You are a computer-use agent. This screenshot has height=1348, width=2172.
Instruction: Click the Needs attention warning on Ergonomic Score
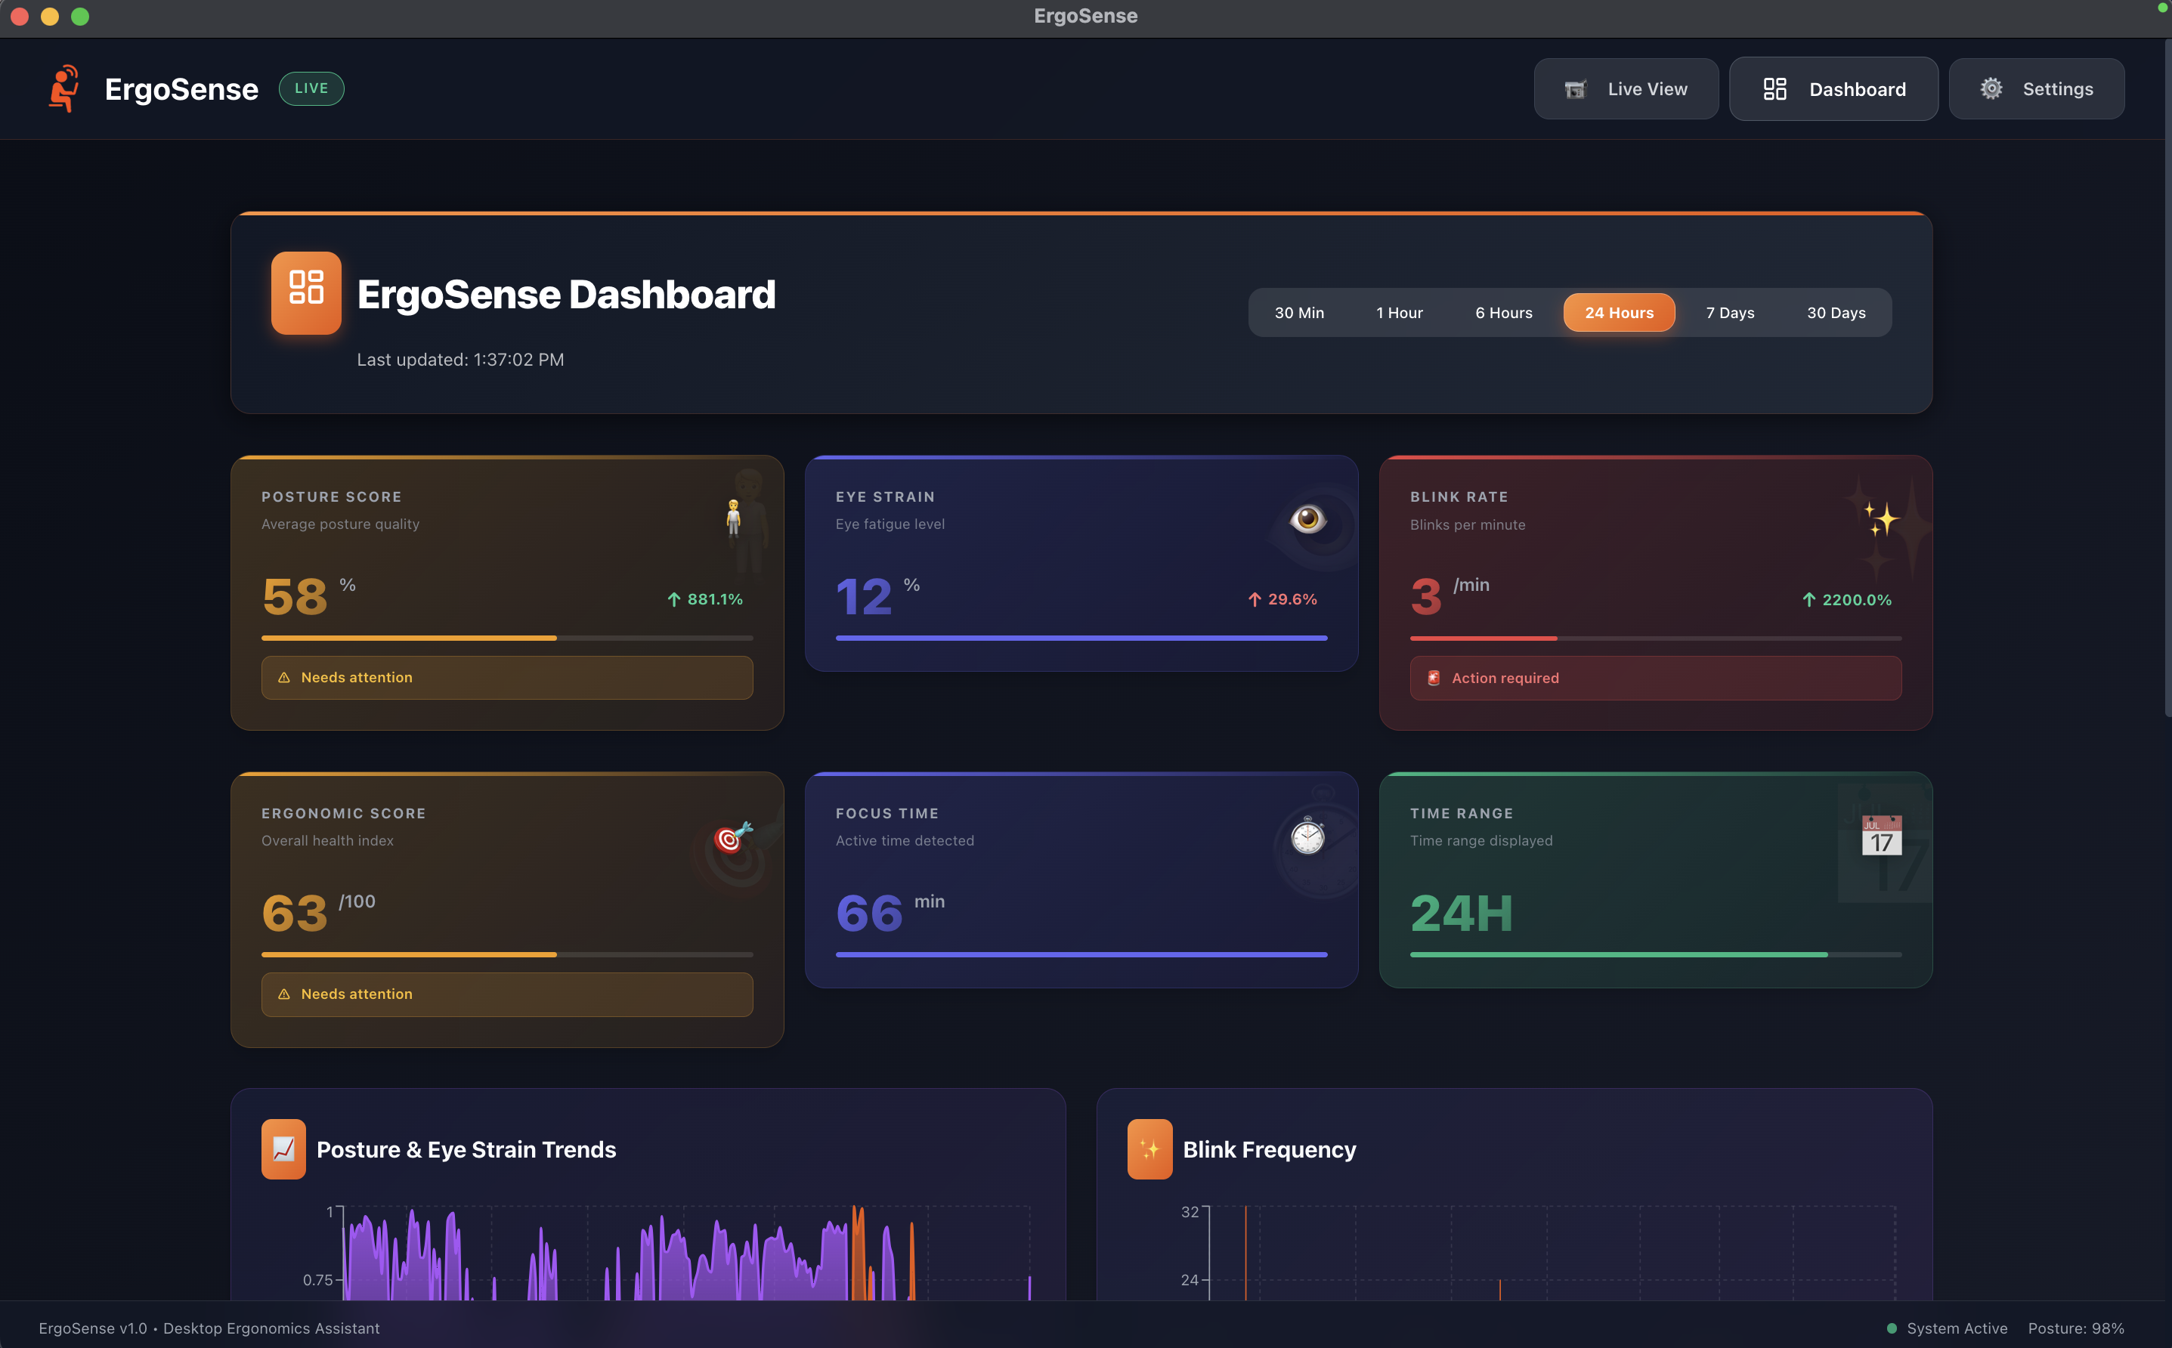[506, 994]
